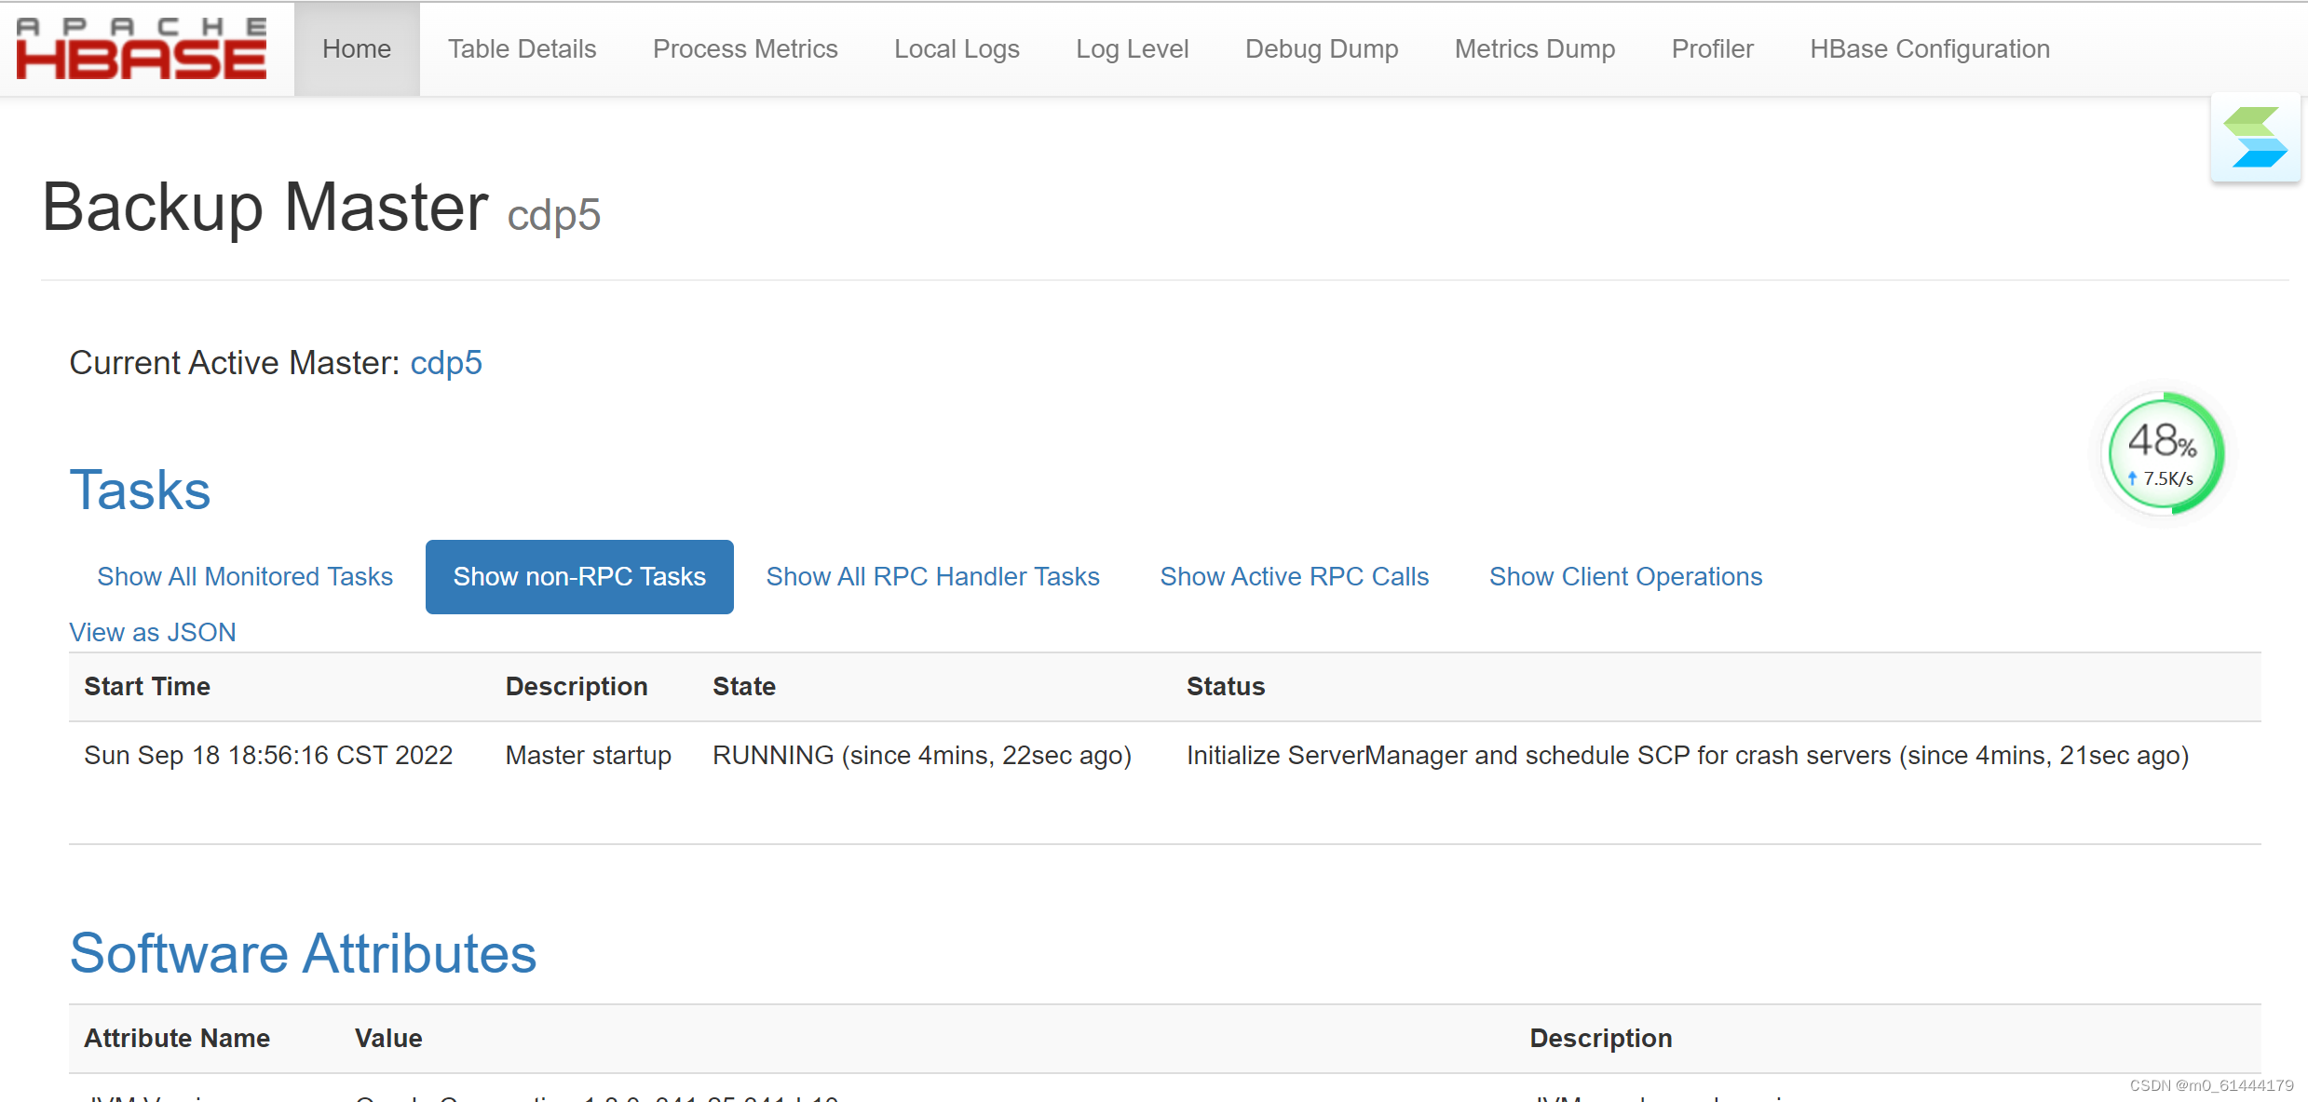The height and width of the screenshot is (1102, 2308).
Task: Click the Status column header
Action: click(1226, 687)
